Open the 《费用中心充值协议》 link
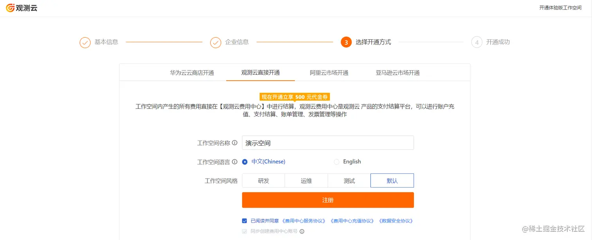This screenshot has height=240, width=592. (x=352, y=221)
